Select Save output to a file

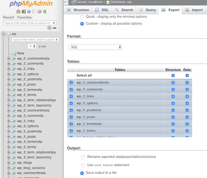[82, 173]
